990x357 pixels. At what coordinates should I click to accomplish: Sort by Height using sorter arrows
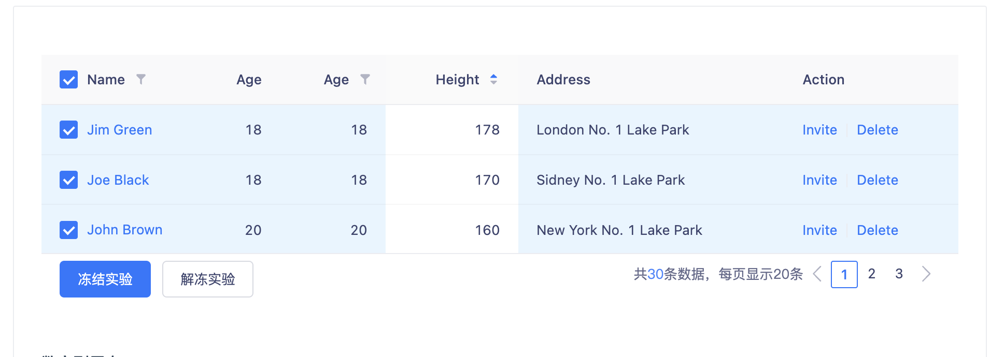pos(493,79)
